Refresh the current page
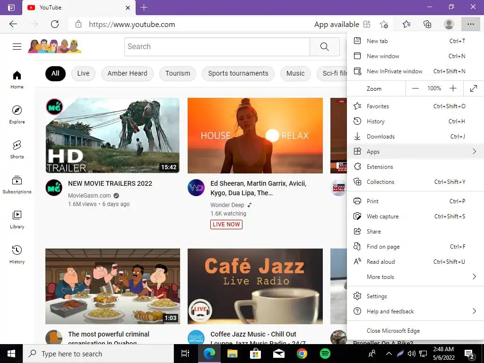This screenshot has width=484, height=363. click(55, 24)
